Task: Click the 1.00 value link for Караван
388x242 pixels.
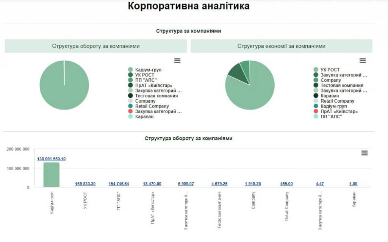Action: [x=352, y=184]
